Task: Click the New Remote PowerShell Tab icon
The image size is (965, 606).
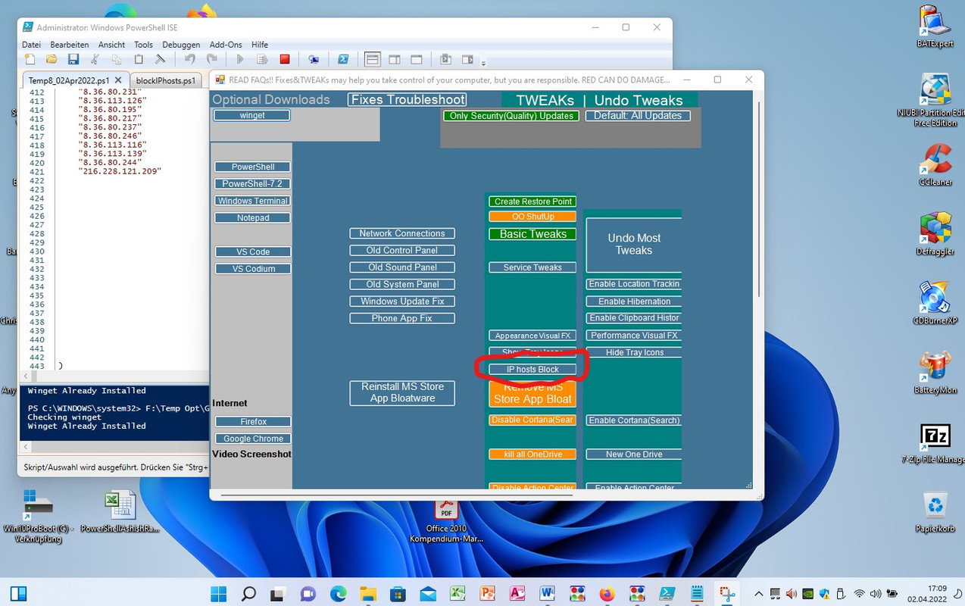Action: coord(314,59)
